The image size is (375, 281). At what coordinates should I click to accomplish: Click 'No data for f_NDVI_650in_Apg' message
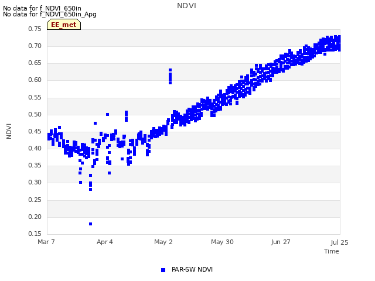pyautogui.click(x=50, y=14)
